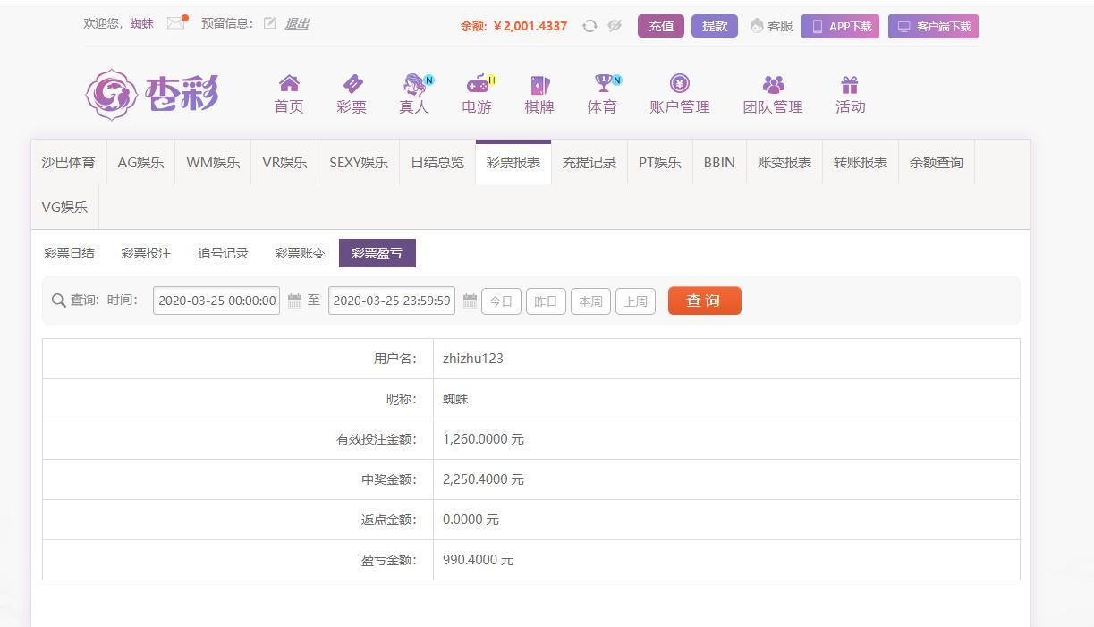Click the username value zhizhu123
1094x627 pixels.
click(473, 359)
